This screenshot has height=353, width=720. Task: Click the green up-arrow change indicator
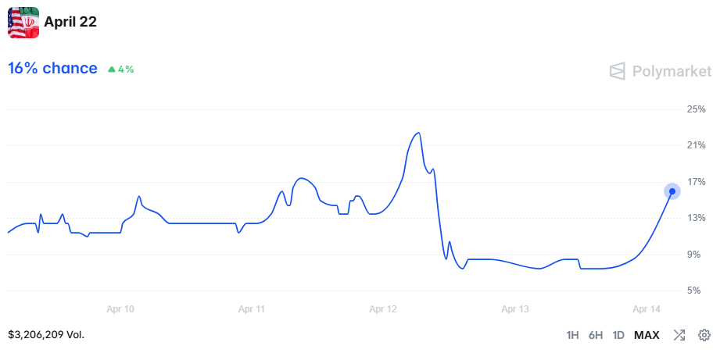(x=112, y=69)
